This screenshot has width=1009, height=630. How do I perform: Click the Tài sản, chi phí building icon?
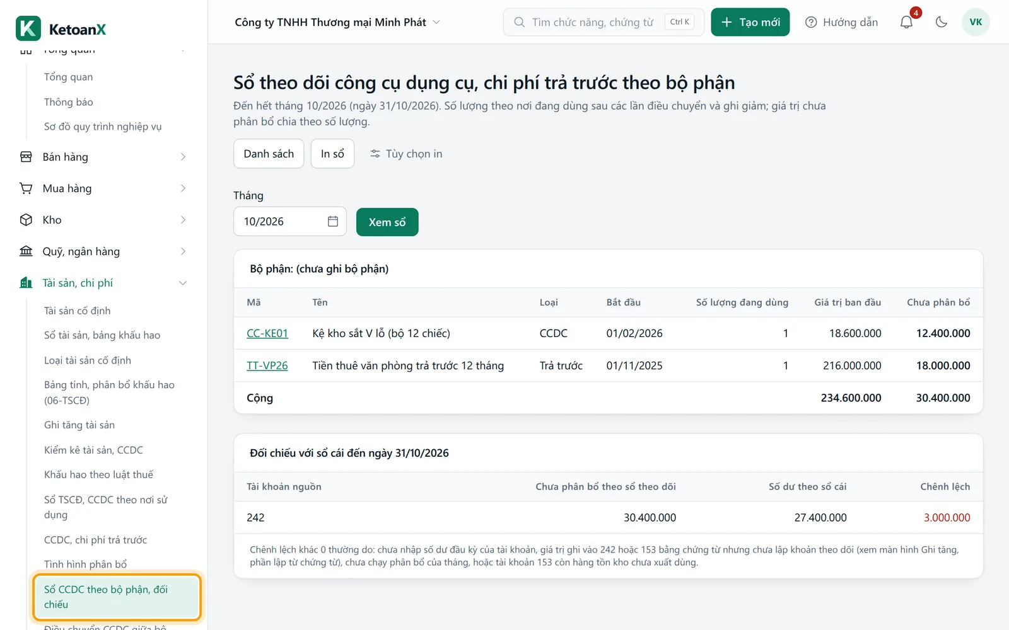[26, 283]
